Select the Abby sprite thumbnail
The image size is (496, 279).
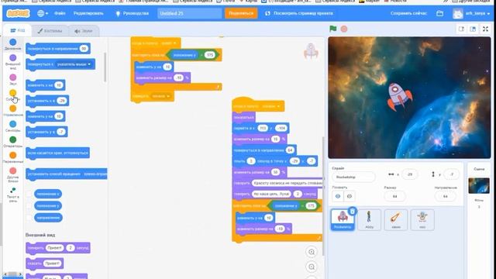(369, 219)
